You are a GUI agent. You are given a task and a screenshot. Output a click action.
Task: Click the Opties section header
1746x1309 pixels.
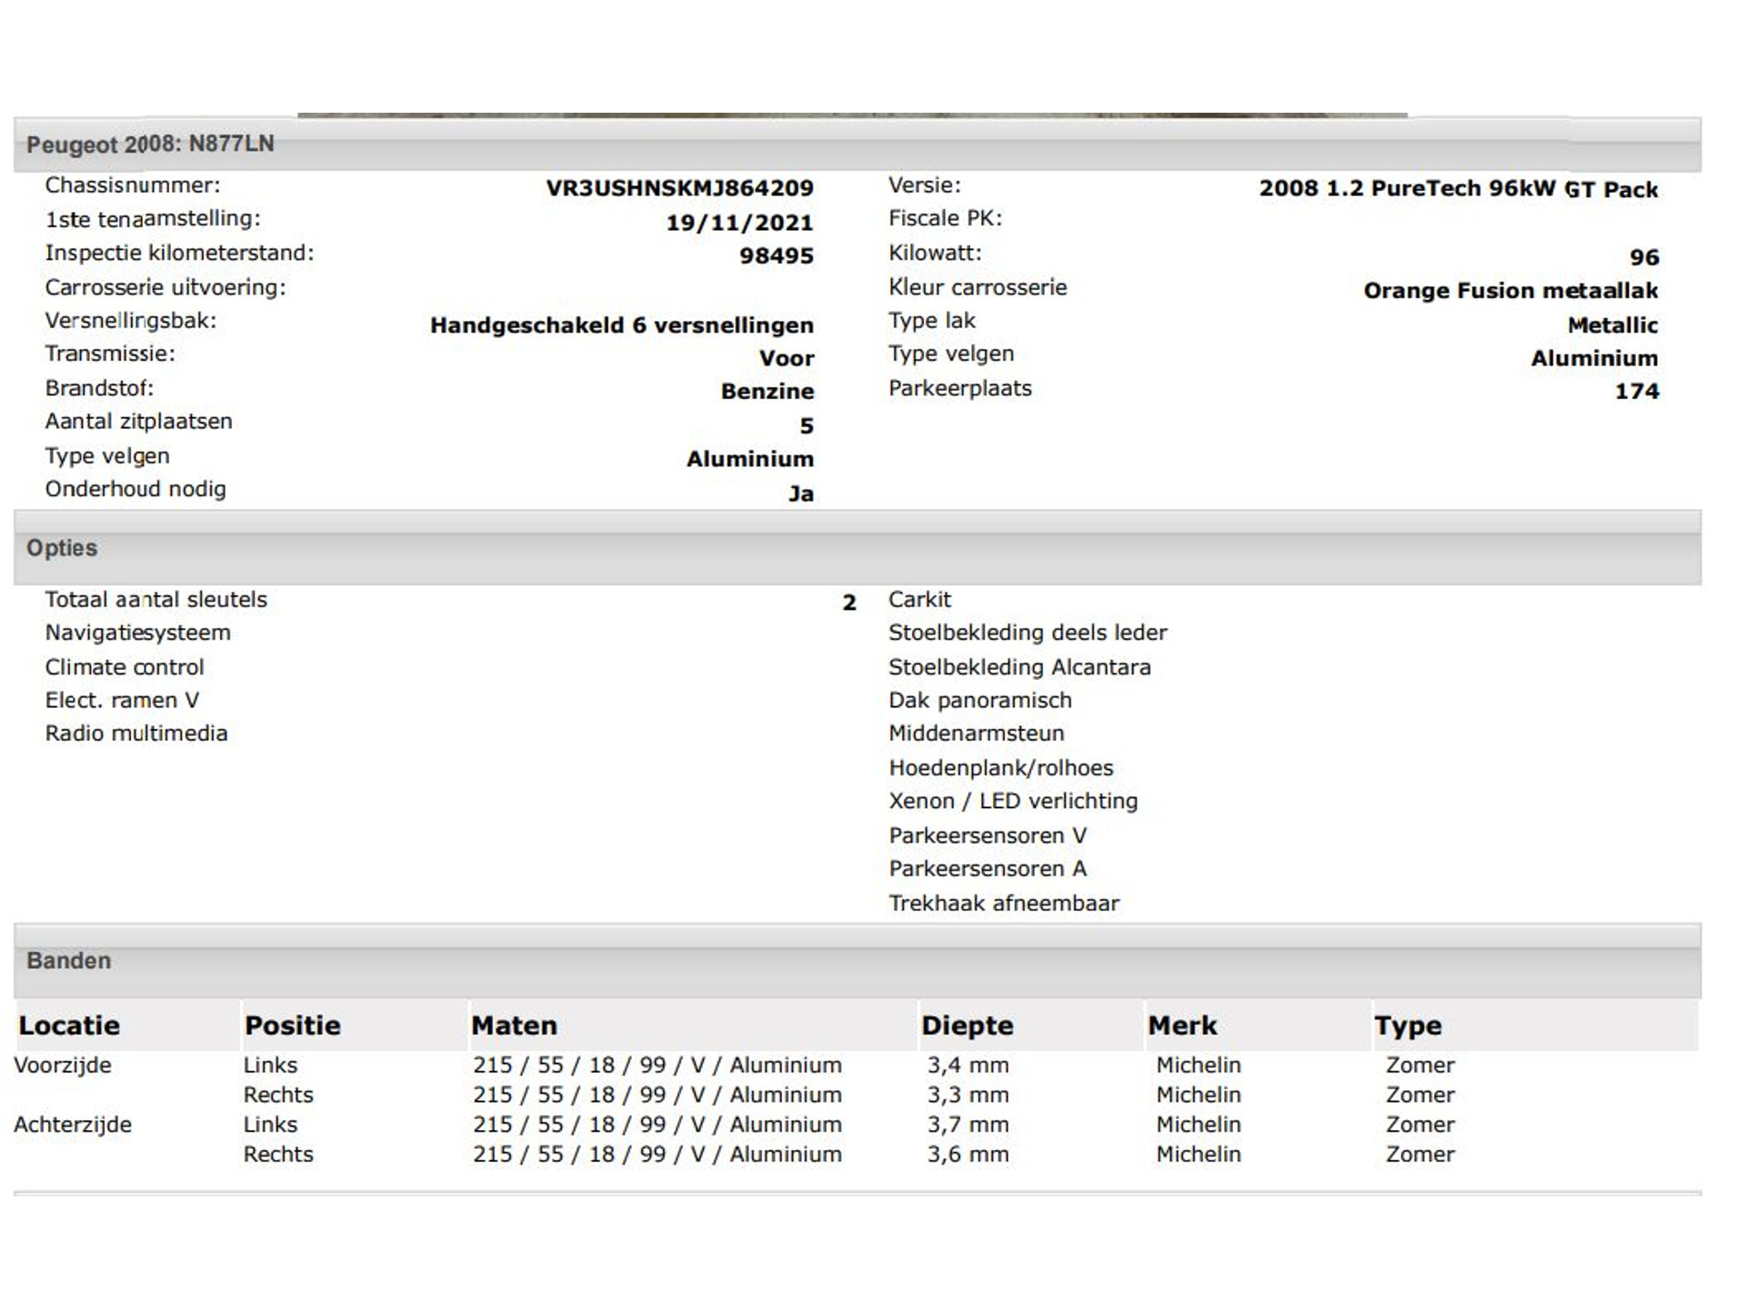[x=62, y=548]
